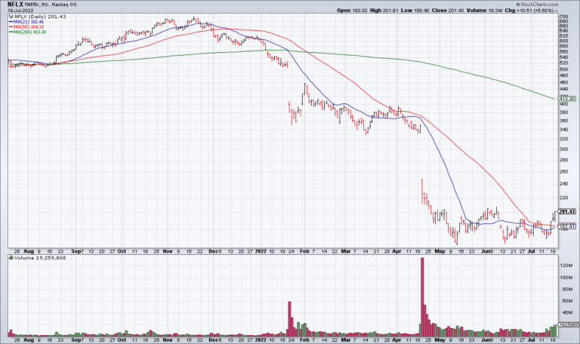
Task: Click the blue 182.41 moving-average tag
Action: tap(567, 226)
